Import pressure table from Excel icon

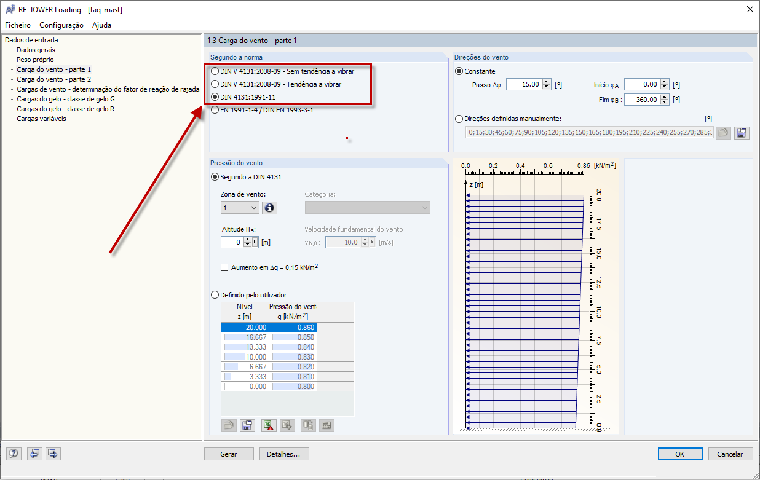pyautogui.click(x=287, y=425)
